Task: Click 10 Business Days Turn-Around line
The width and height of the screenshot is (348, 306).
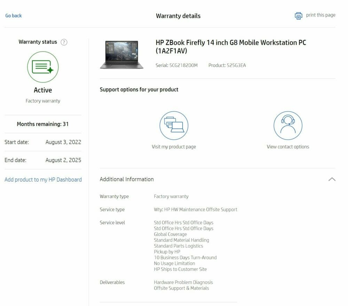Action: (185, 258)
